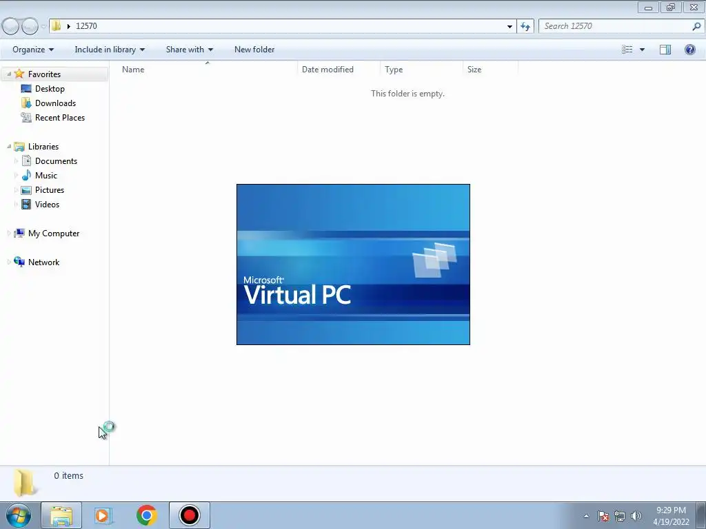
Task: Open Downloads in the Favorites list
Action: (x=55, y=103)
